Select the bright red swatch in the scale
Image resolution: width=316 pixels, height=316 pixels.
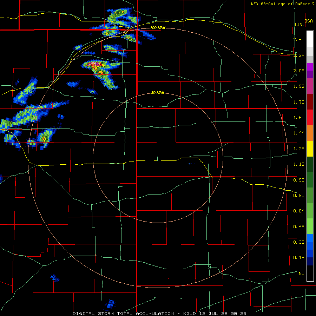[310, 117]
